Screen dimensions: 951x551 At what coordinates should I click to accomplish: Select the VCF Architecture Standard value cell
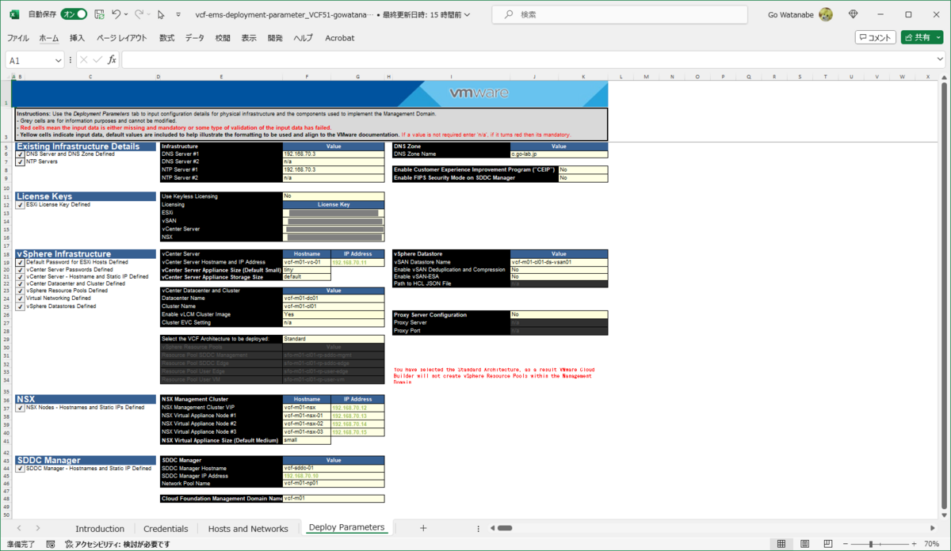[333, 339]
